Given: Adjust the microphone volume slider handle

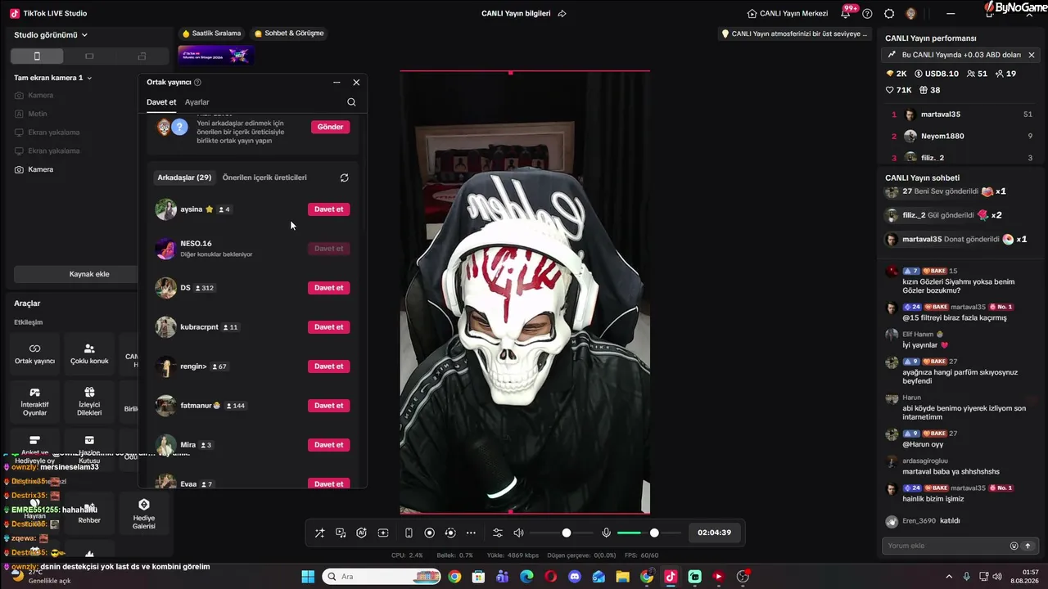Looking at the screenshot, I should 654,533.
